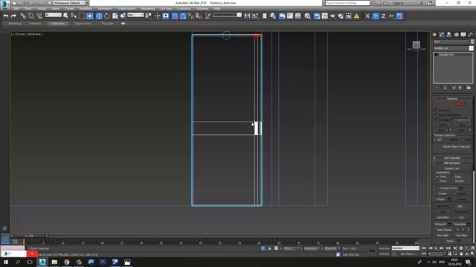The height and width of the screenshot is (267, 476).
Task: Click the Undo arrow in main toolbar
Action: (6, 16)
